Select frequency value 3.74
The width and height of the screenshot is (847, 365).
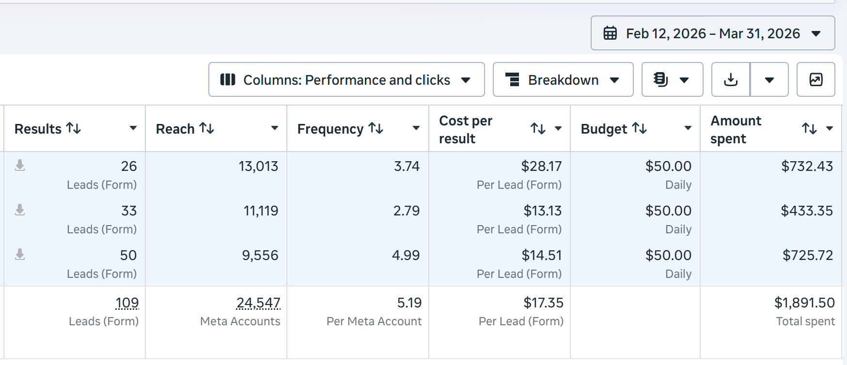coord(407,166)
